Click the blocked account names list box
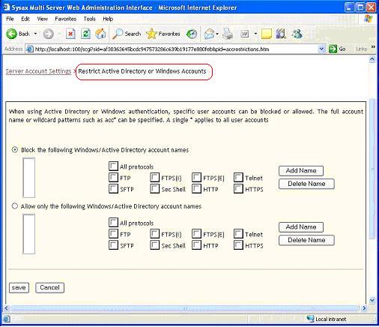The width and height of the screenshot is (379, 327). tap(29, 178)
